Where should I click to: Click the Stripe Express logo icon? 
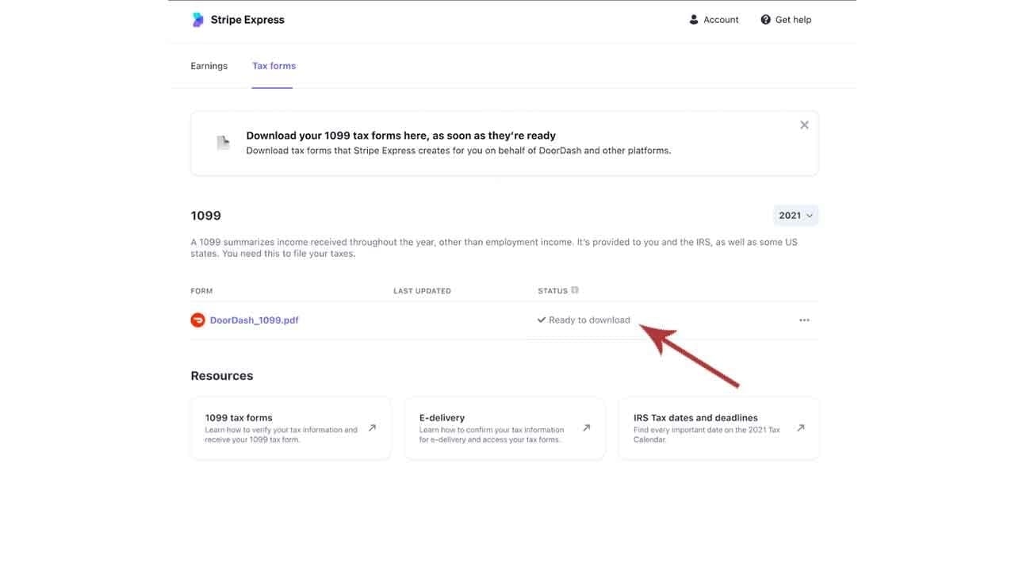tap(197, 20)
